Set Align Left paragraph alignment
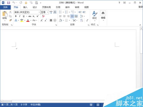The image size is (143, 107). point(60,16)
